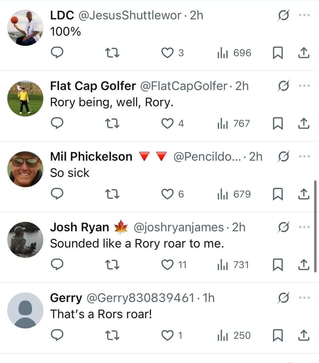
Task: Share the LDC tweet
Action: click(x=303, y=53)
